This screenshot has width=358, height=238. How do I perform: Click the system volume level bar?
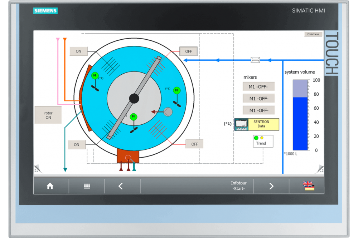pyautogui.click(x=300, y=115)
